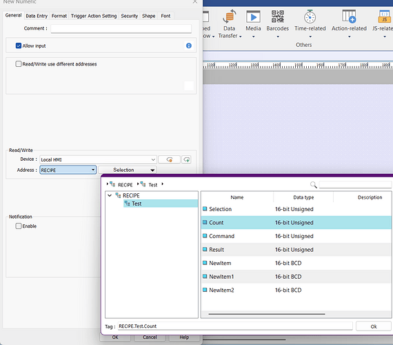The height and width of the screenshot is (345, 393).
Task: Click the Comment input field
Action: tap(121, 28)
